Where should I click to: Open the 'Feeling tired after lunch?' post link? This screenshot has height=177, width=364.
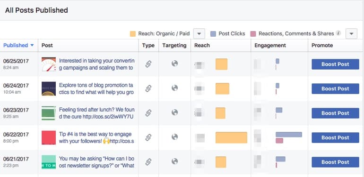(x=96, y=113)
